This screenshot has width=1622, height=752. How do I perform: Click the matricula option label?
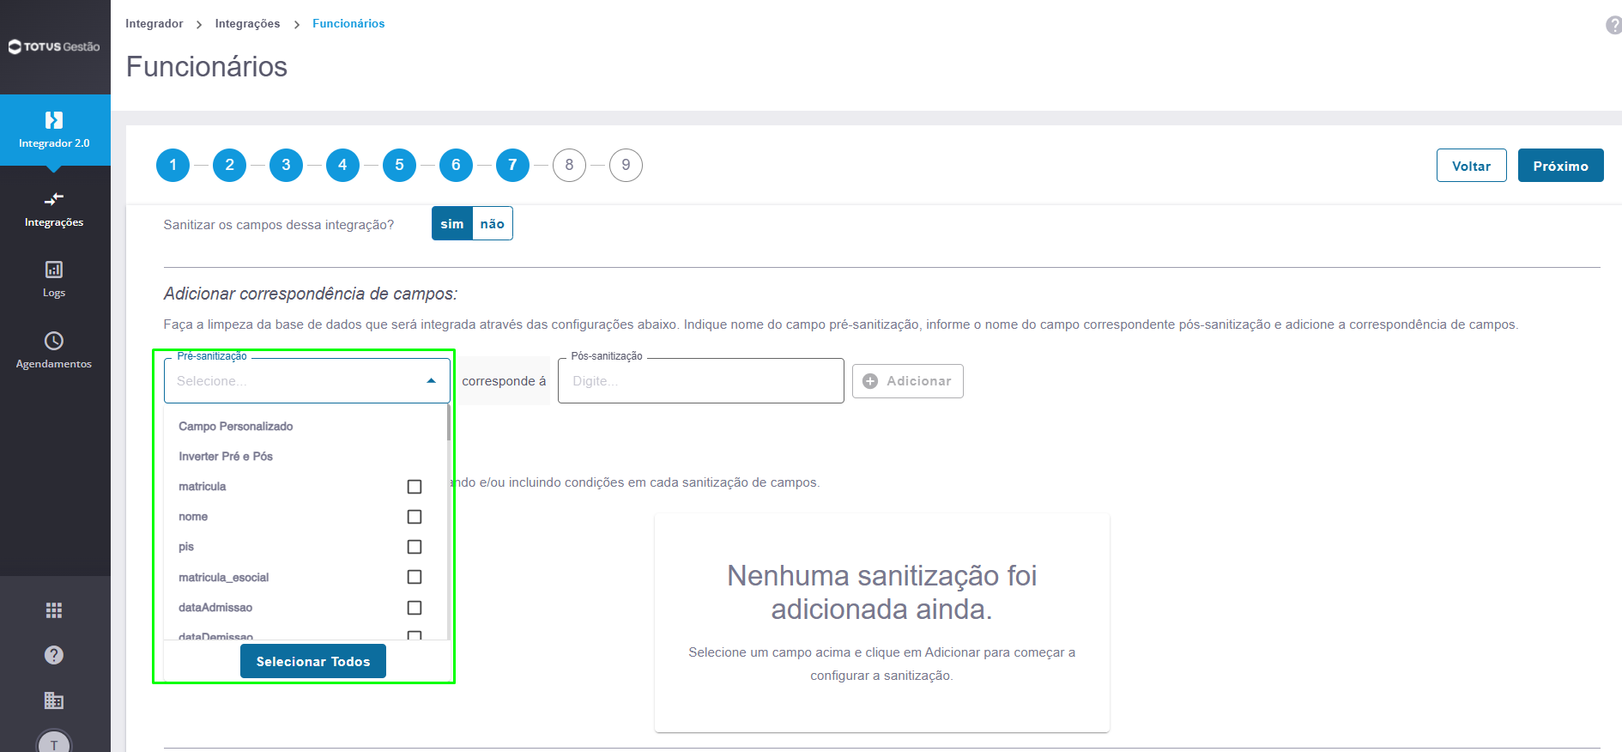pyautogui.click(x=203, y=487)
